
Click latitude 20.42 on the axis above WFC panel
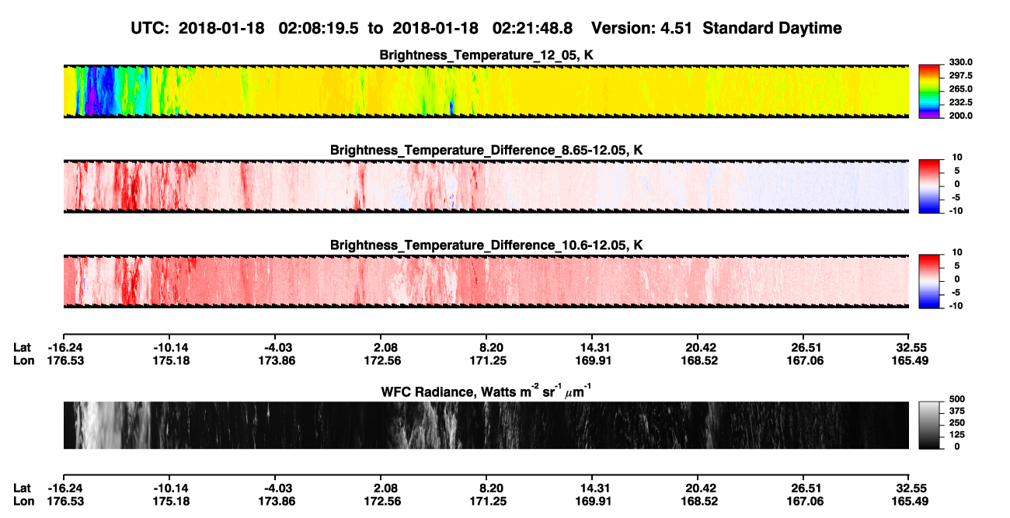point(699,348)
